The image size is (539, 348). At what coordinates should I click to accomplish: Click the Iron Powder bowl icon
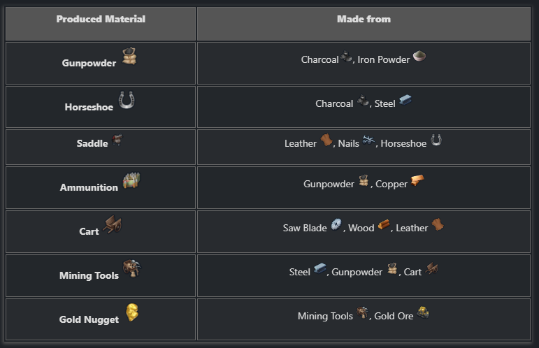[419, 56]
